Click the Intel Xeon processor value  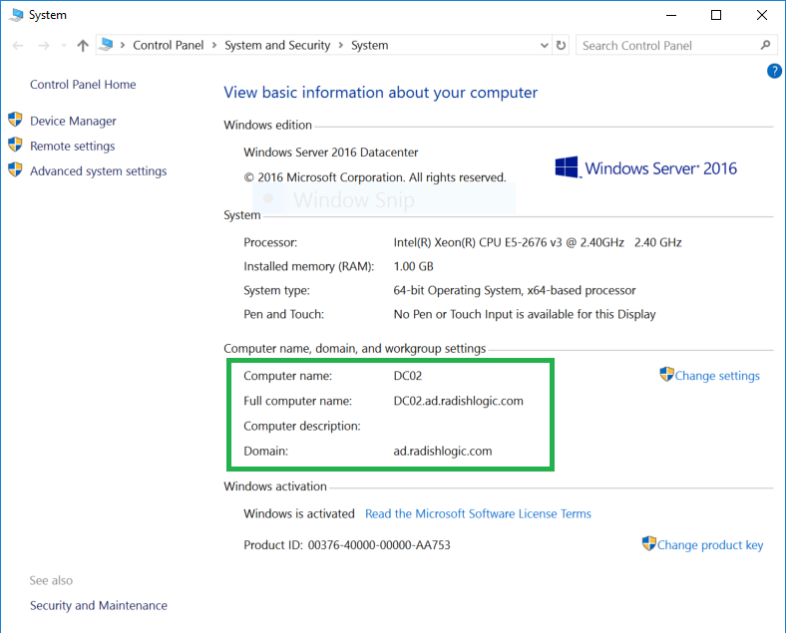coord(538,242)
